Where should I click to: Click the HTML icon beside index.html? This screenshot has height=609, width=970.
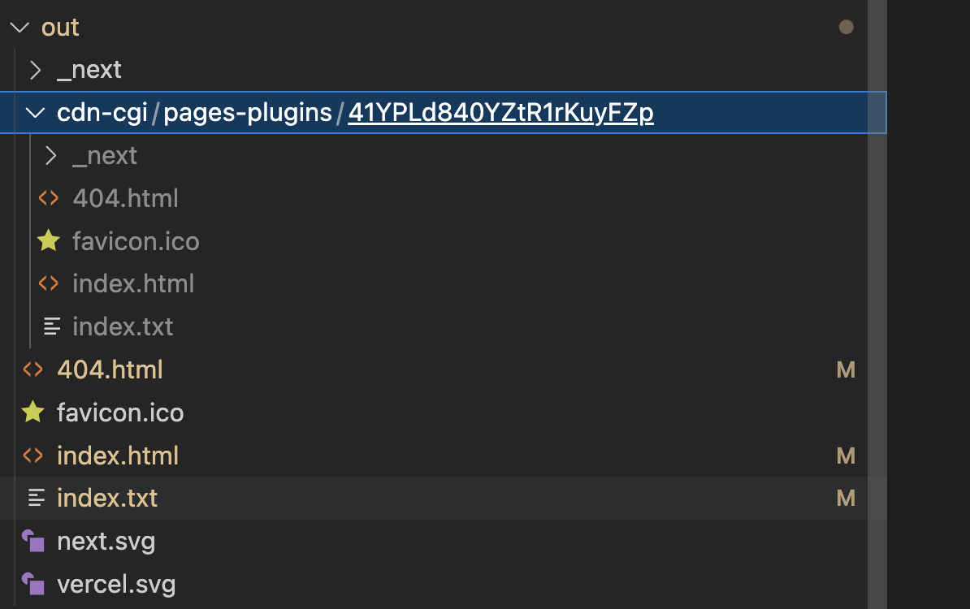click(x=32, y=456)
